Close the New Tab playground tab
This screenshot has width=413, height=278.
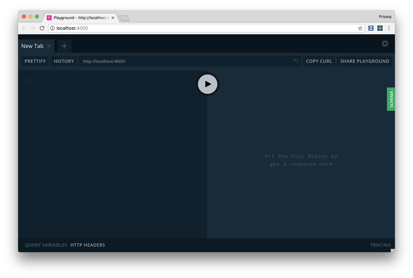(x=49, y=46)
